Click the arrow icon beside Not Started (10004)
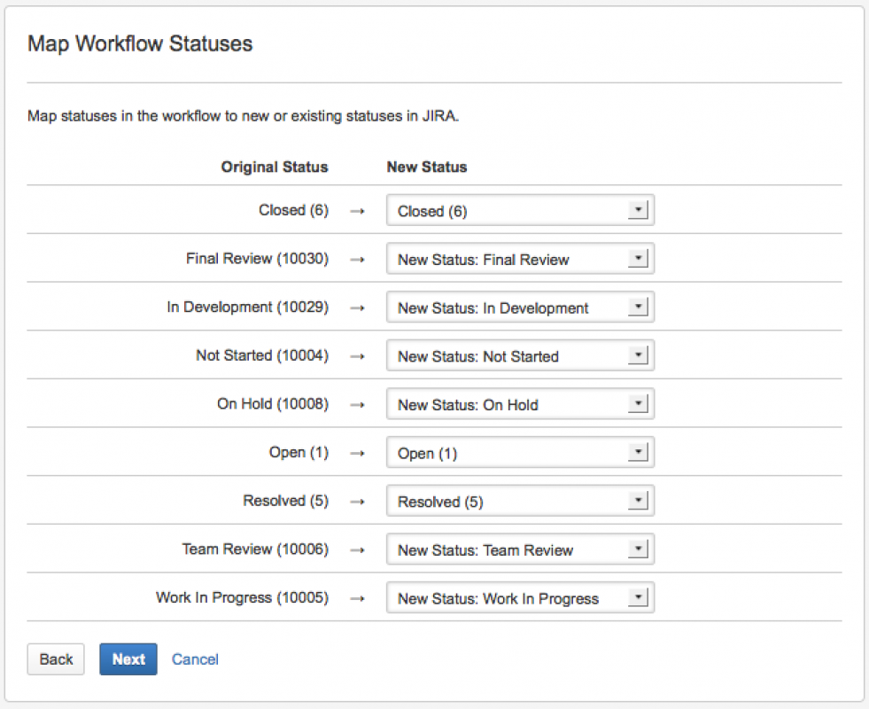The image size is (869, 709). 357,356
